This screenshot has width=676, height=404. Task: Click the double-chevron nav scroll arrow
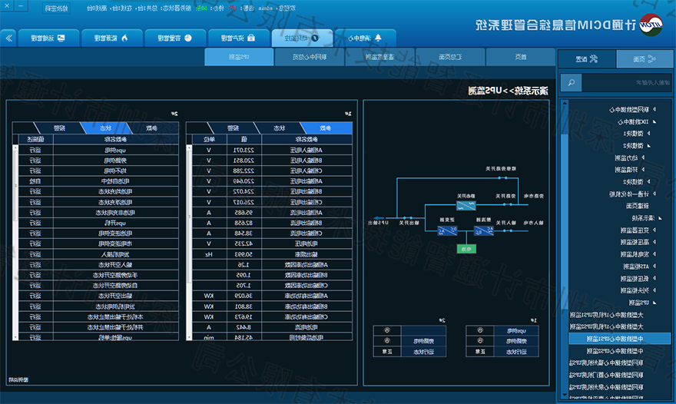(x=8, y=38)
